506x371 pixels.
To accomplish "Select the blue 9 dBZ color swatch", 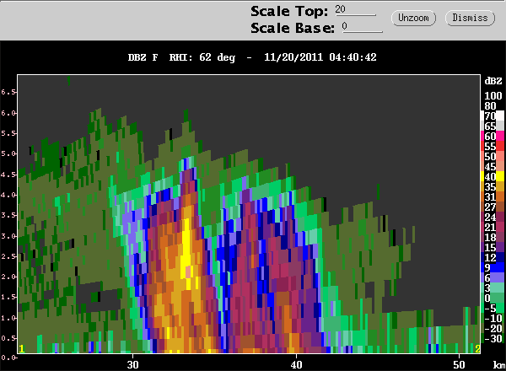I will pos(493,267).
